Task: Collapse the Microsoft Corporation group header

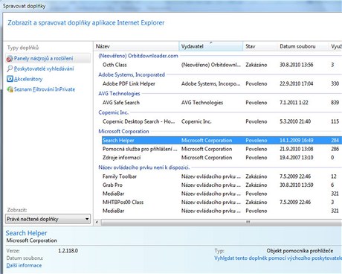Action: tap(123, 131)
